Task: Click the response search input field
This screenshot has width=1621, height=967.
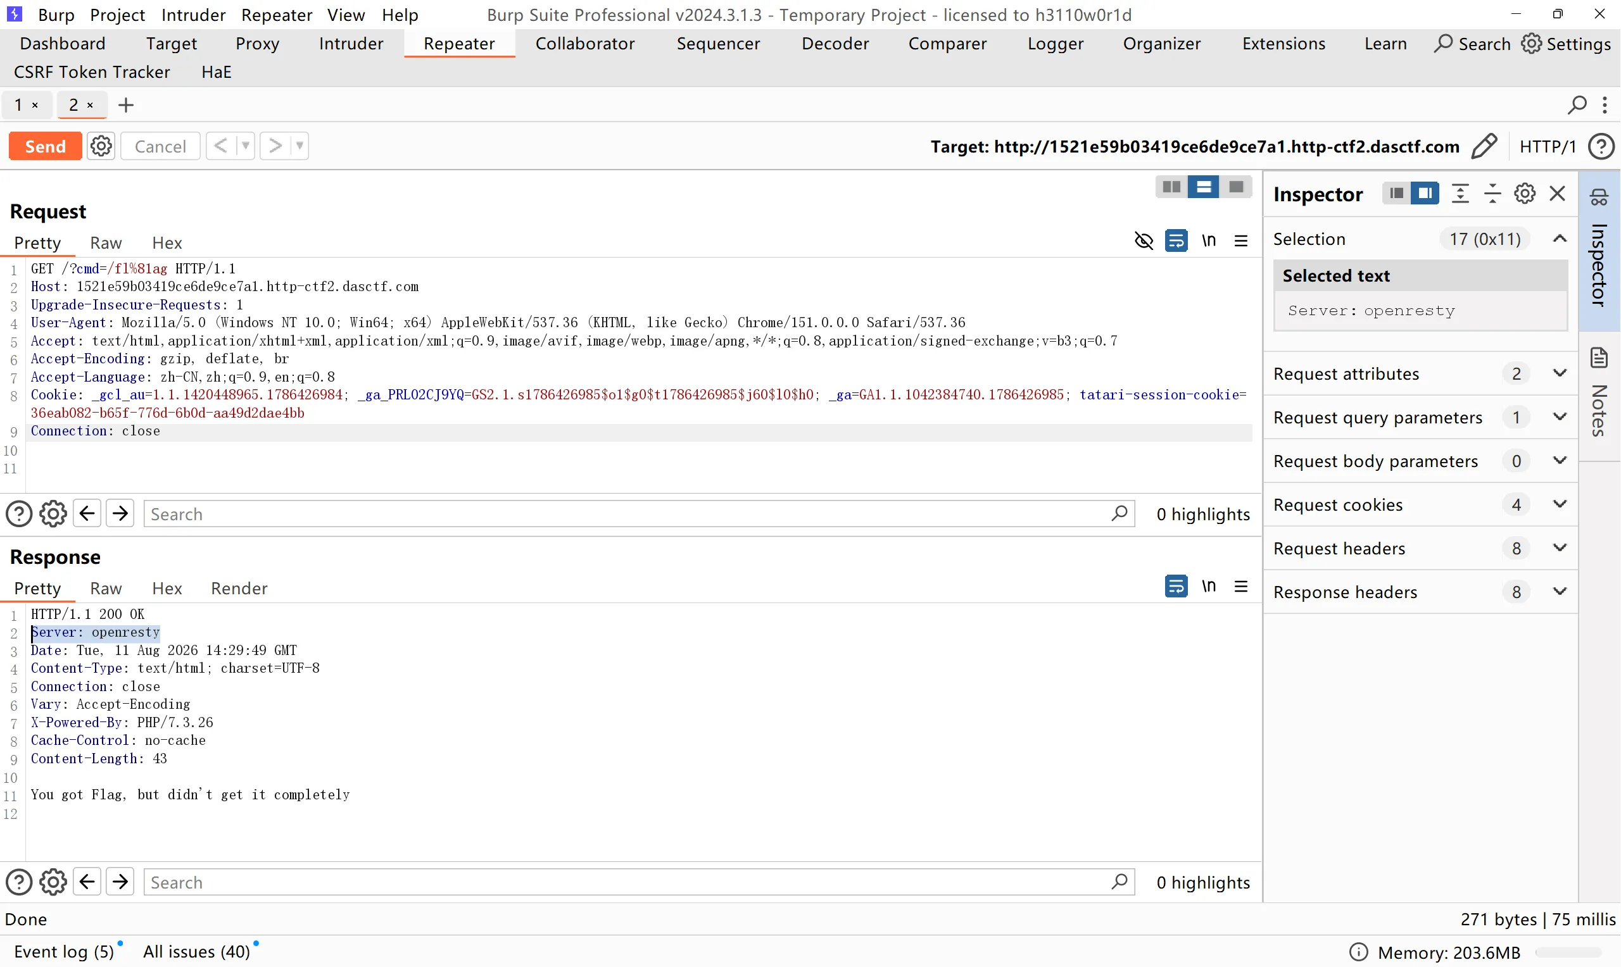Action: [x=639, y=882]
